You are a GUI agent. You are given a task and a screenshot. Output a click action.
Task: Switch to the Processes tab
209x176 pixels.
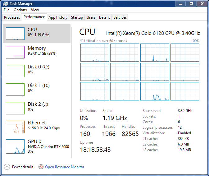[12, 17]
